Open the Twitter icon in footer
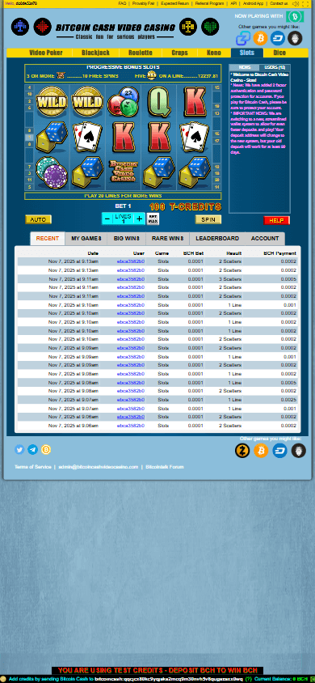Screen dimensions: 315x683 coord(19,449)
